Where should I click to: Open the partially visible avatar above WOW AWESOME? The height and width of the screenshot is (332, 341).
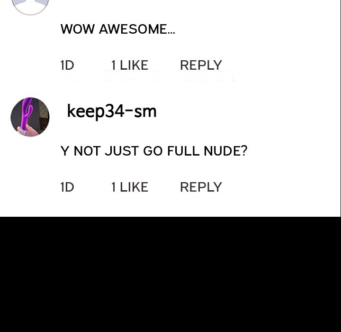(x=30, y=8)
